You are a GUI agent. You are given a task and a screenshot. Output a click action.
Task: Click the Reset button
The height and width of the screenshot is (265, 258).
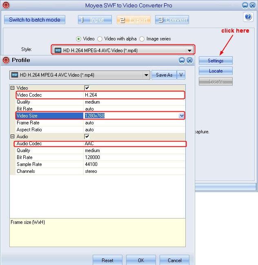pyautogui.click(x=107, y=260)
